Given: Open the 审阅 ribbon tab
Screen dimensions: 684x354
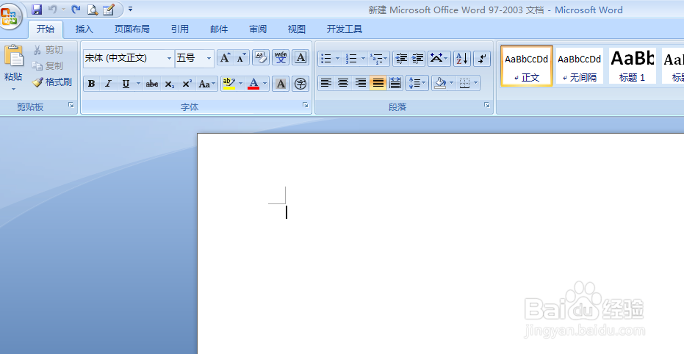Looking at the screenshot, I should click(258, 29).
